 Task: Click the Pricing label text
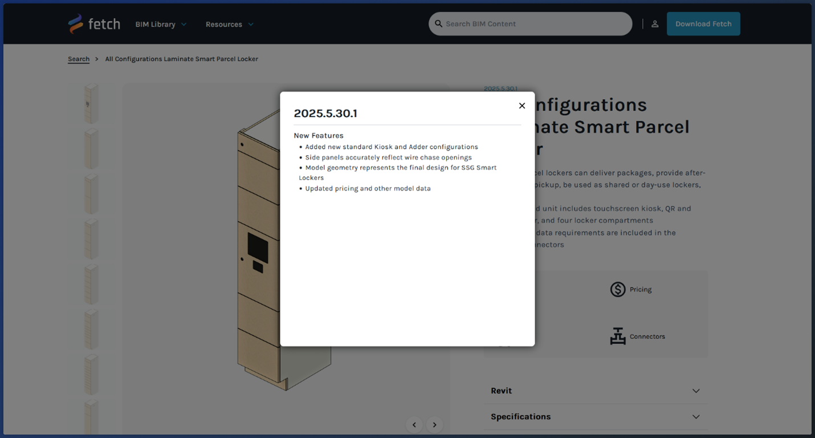pos(641,290)
